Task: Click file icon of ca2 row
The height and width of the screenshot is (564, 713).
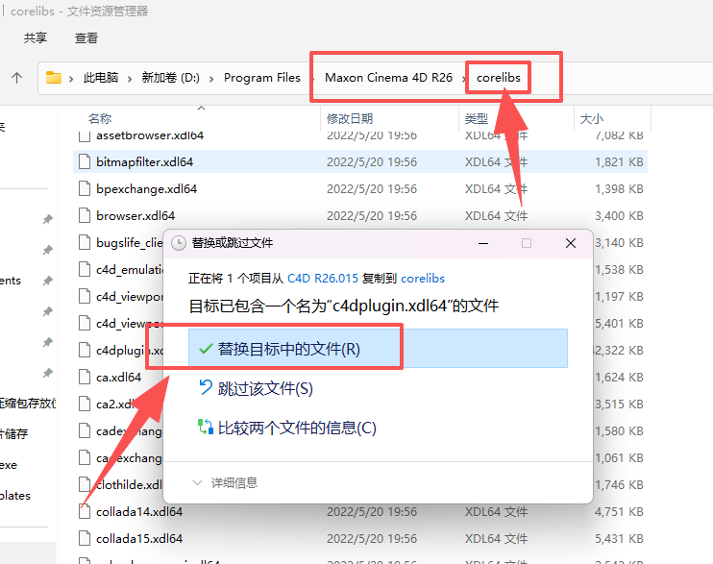Action: [x=85, y=404]
